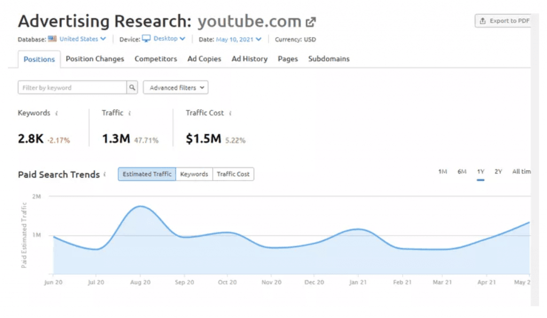Screen dimensions: 547x318
Task: Click the Keywords info icon
Action: pyautogui.click(x=57, y=113)
